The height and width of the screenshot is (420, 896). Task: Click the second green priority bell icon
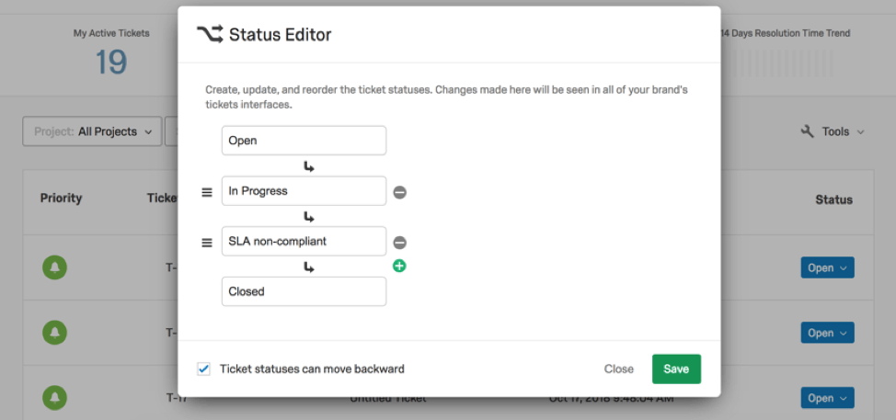pyautogui.click(x=55, y=333)
